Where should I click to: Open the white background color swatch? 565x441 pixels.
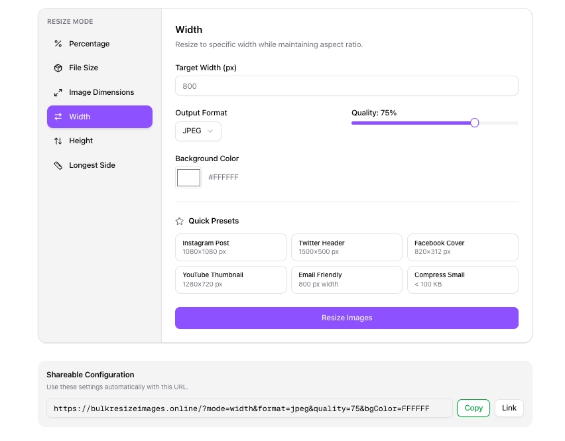coord(188,178)
